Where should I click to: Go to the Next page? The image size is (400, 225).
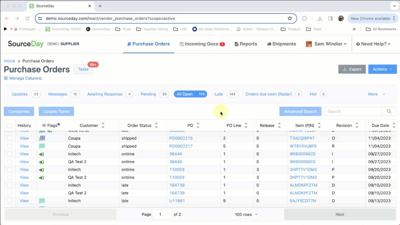point(340,215)
